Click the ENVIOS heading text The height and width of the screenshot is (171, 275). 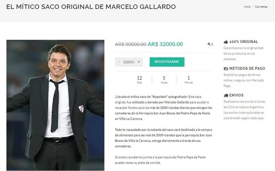tap(236, 95)
